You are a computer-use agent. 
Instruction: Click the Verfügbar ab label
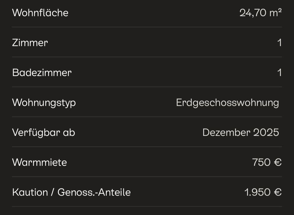pyautogui.click(x=43, y=132)
